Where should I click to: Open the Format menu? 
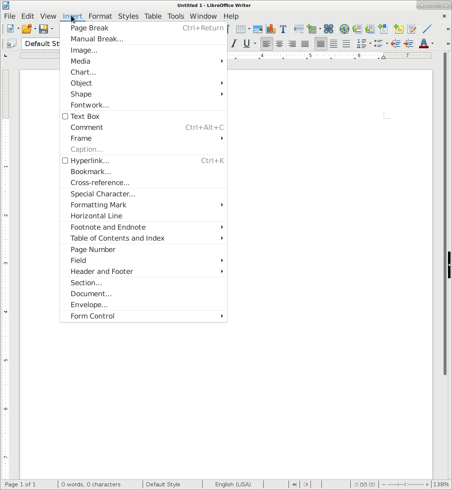click(100, 16)
